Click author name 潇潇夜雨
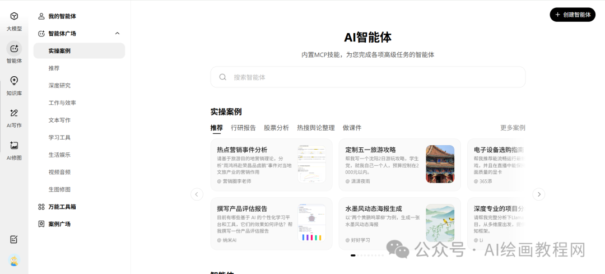The height and width of the screenshot is (274, 605). coord(360,181)
